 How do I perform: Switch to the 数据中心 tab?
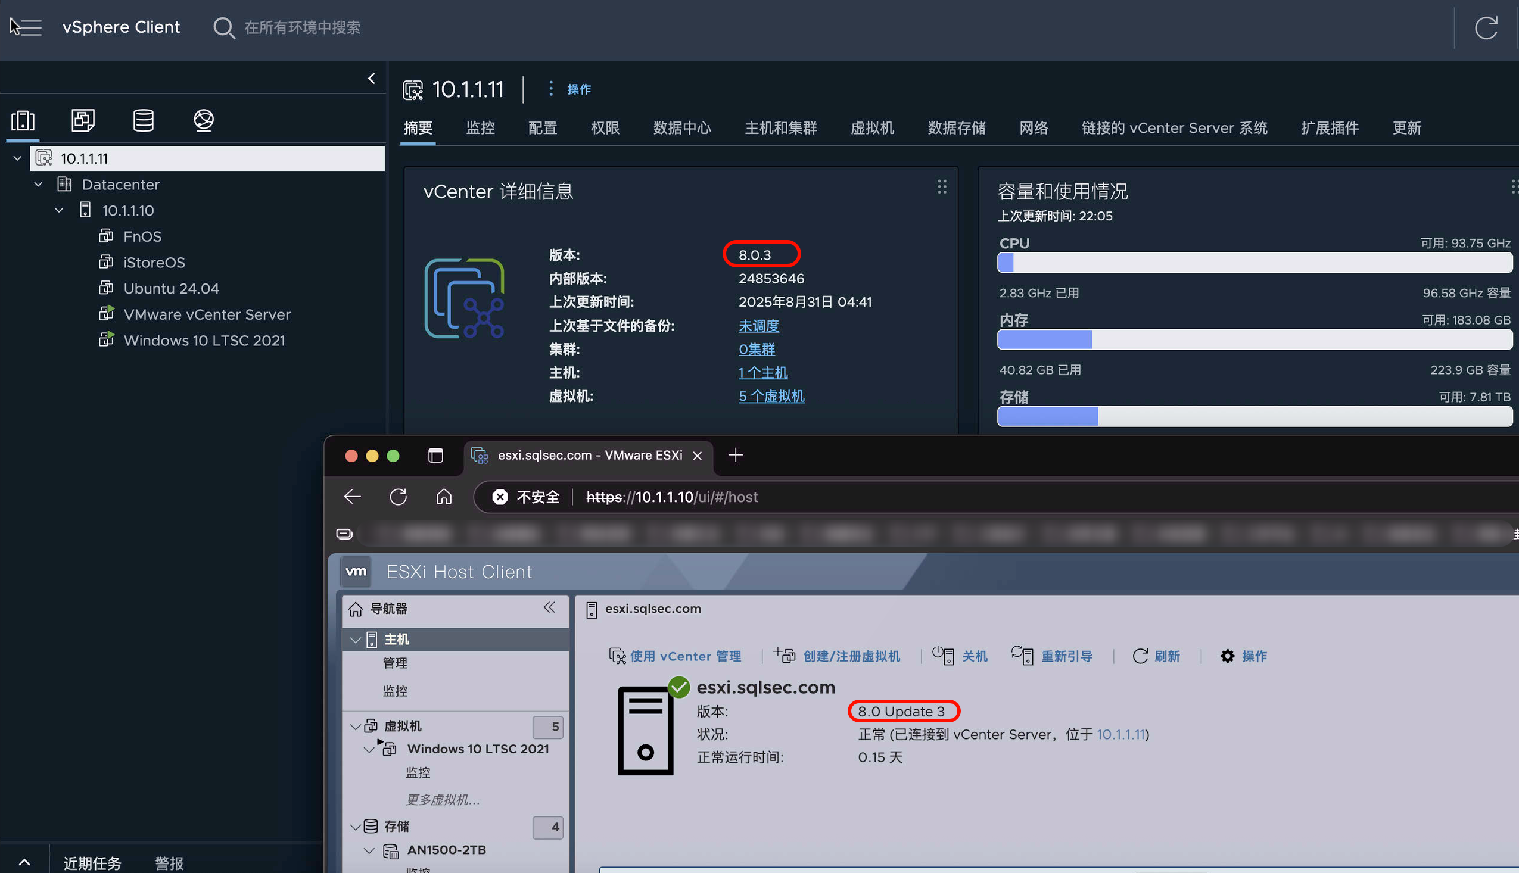pos(682,127)
